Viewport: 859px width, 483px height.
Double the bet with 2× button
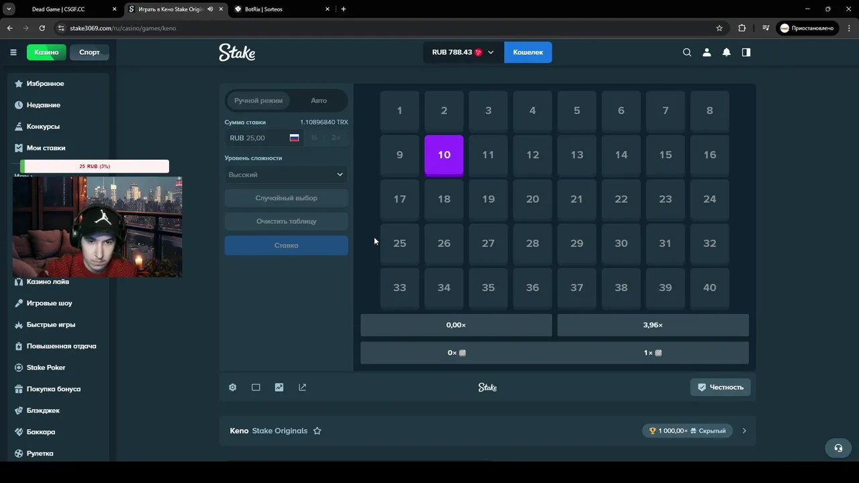point(336,138)
